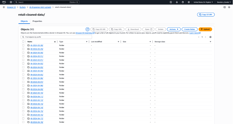The height and width of the screenshot is (124, 233).
Task: Click Copy S3 URI in objects toolbar
Action: pos(99,29)
